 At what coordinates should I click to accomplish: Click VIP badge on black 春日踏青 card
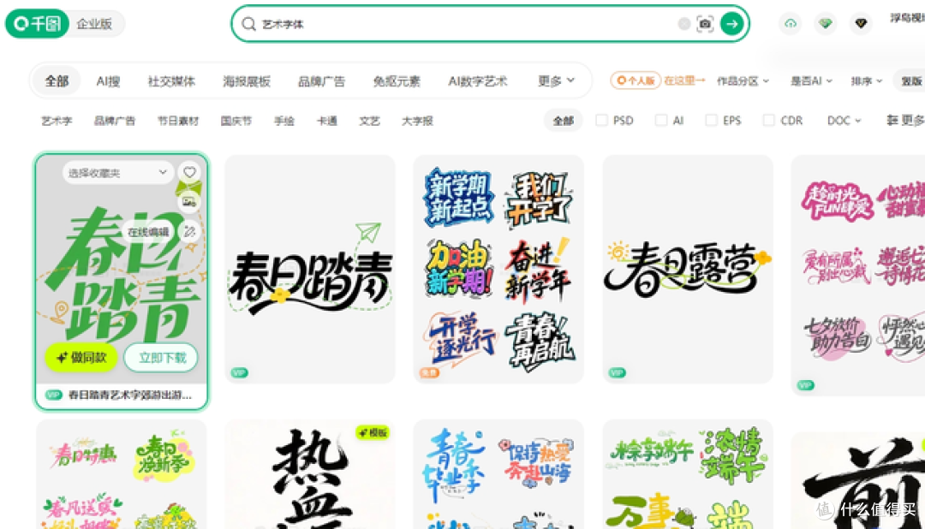pyautogui.click(x=239, y=372)
